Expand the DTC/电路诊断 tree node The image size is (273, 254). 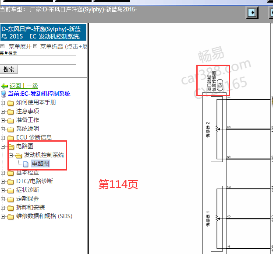click(x=3, y=181)
